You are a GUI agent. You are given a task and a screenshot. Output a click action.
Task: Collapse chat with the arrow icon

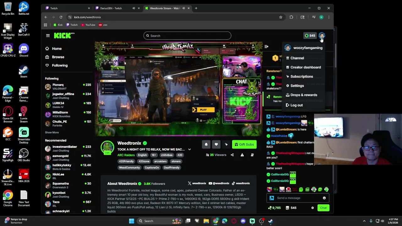266,46
